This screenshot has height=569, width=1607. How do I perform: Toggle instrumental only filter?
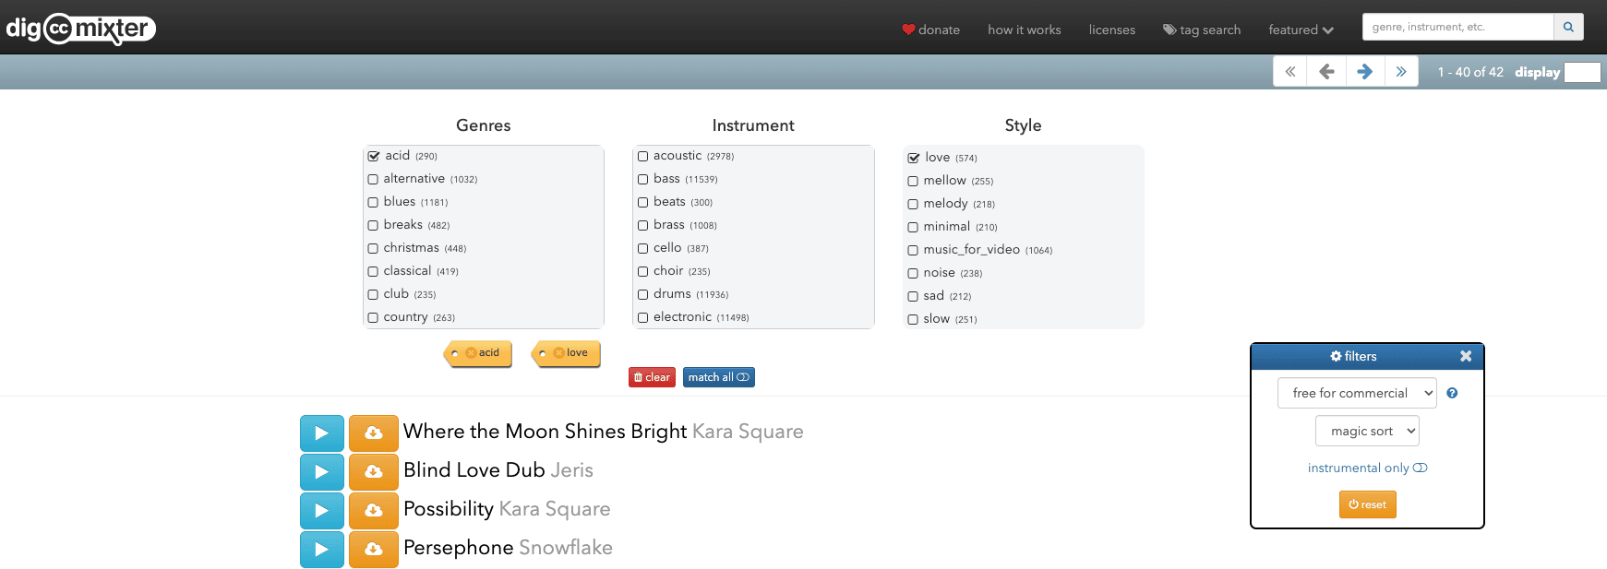1367,468
